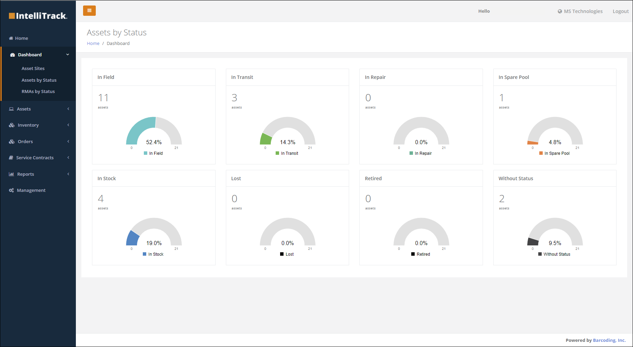Collapse the Dashboard menu chevron
This screenshot has width=633, height=347.
pos(68,55)
